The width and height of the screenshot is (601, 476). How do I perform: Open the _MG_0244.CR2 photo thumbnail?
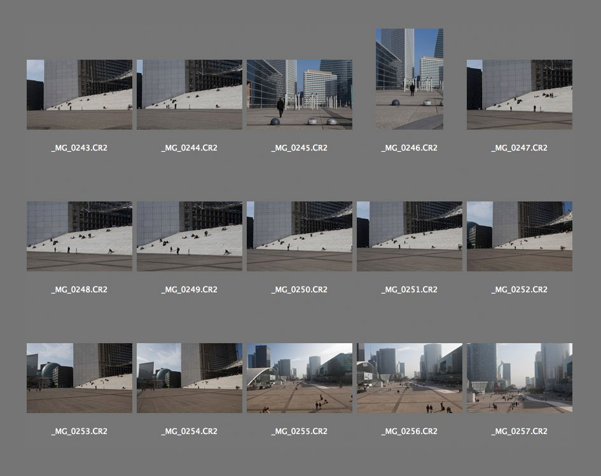(x=190, y=95)
